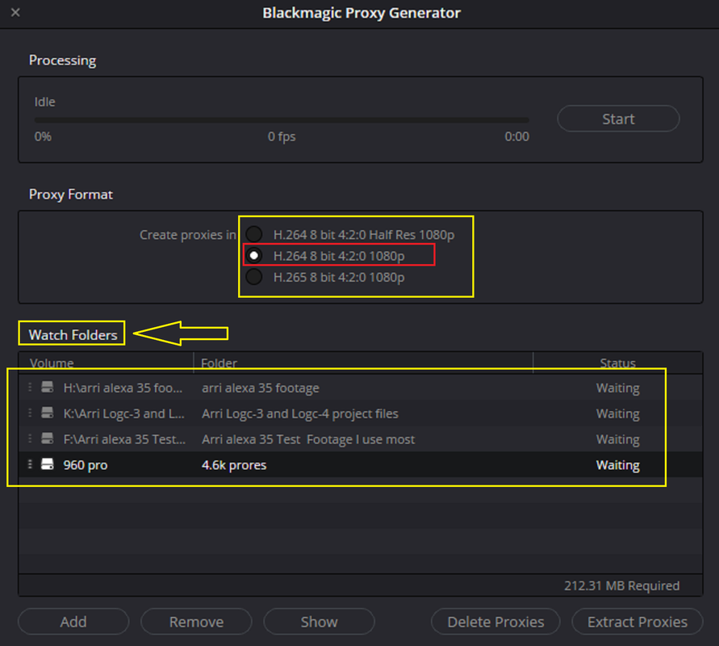Select the '4.6k prores' folder entry
Screen dimensions: 719x646
click(234, 465)
